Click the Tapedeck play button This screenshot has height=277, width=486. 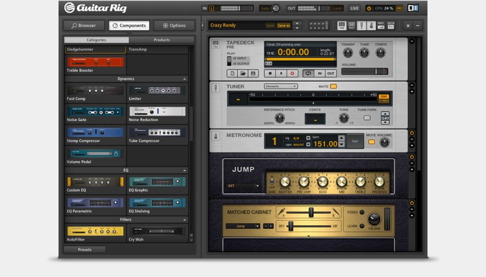point(282,74)
